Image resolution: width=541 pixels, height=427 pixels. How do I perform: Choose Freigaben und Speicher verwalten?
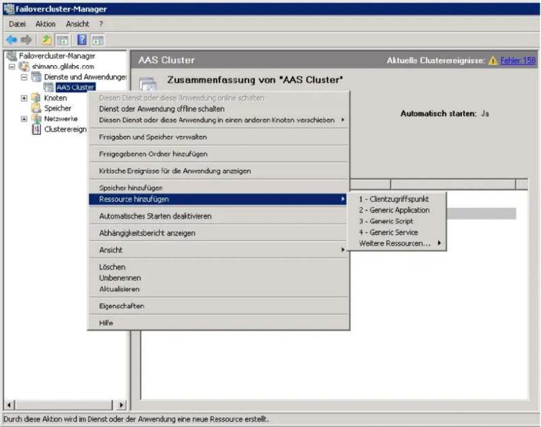click(219, 137)
